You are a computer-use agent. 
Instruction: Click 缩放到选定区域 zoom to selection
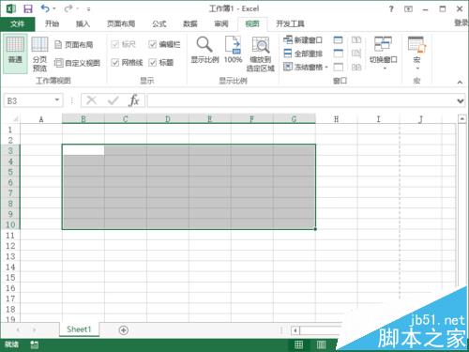pyautogui.click(x=261, y=54)
